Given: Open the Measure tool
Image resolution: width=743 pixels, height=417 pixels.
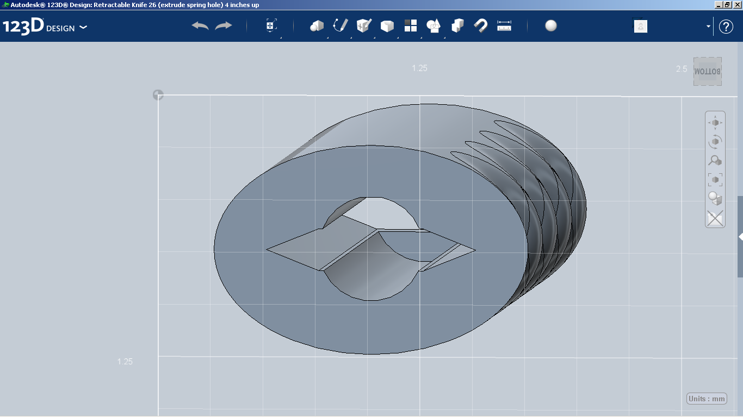Looking at the screenshot, I should [504, 26].
